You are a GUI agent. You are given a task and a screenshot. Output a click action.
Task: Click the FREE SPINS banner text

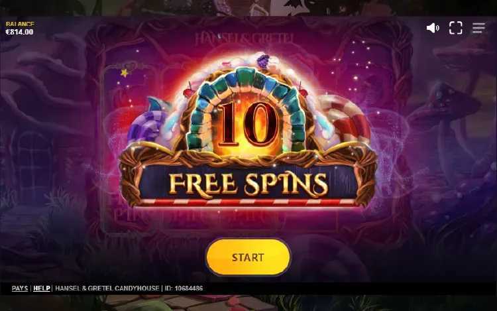point(248,184)
